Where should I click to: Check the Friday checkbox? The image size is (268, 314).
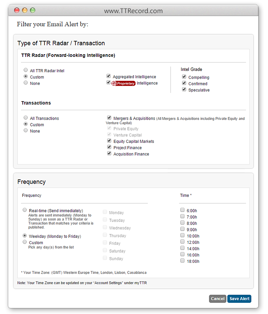click(x=105, y=243)
